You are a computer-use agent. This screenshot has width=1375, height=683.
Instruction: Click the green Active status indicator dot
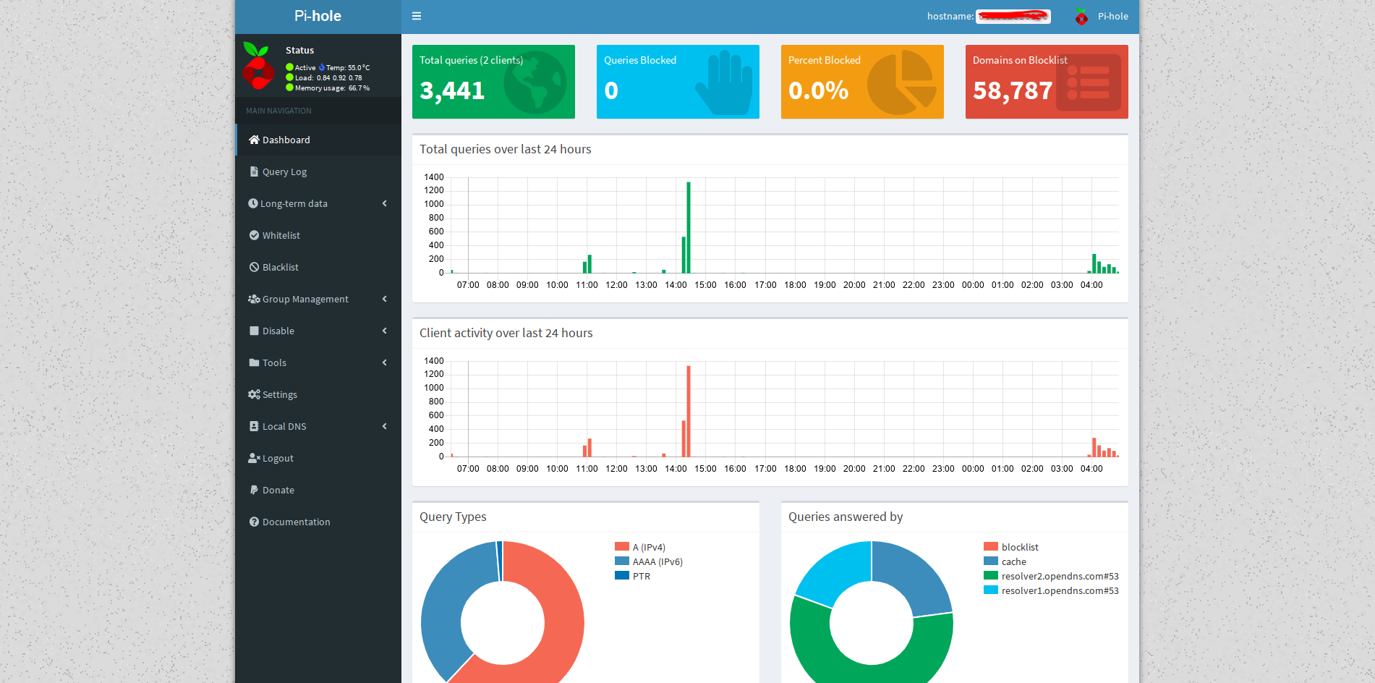tap(289, 67)
